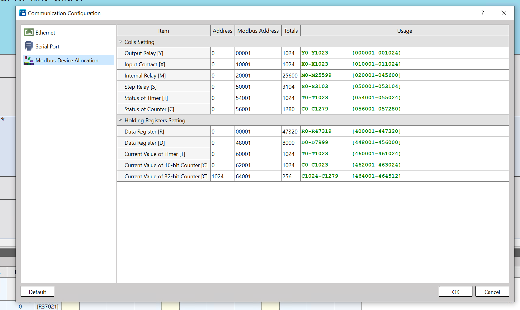Click the Modbus Address column header
Viewport: 520px width, 310px height.
tap(258, 31)
